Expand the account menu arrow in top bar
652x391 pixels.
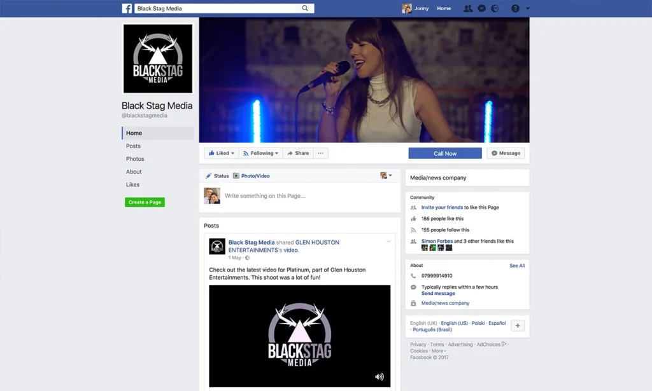[528, 8]
